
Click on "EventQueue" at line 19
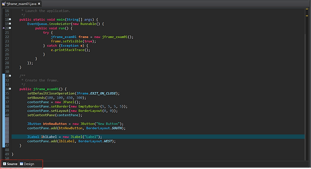click(x=37, y=24)
